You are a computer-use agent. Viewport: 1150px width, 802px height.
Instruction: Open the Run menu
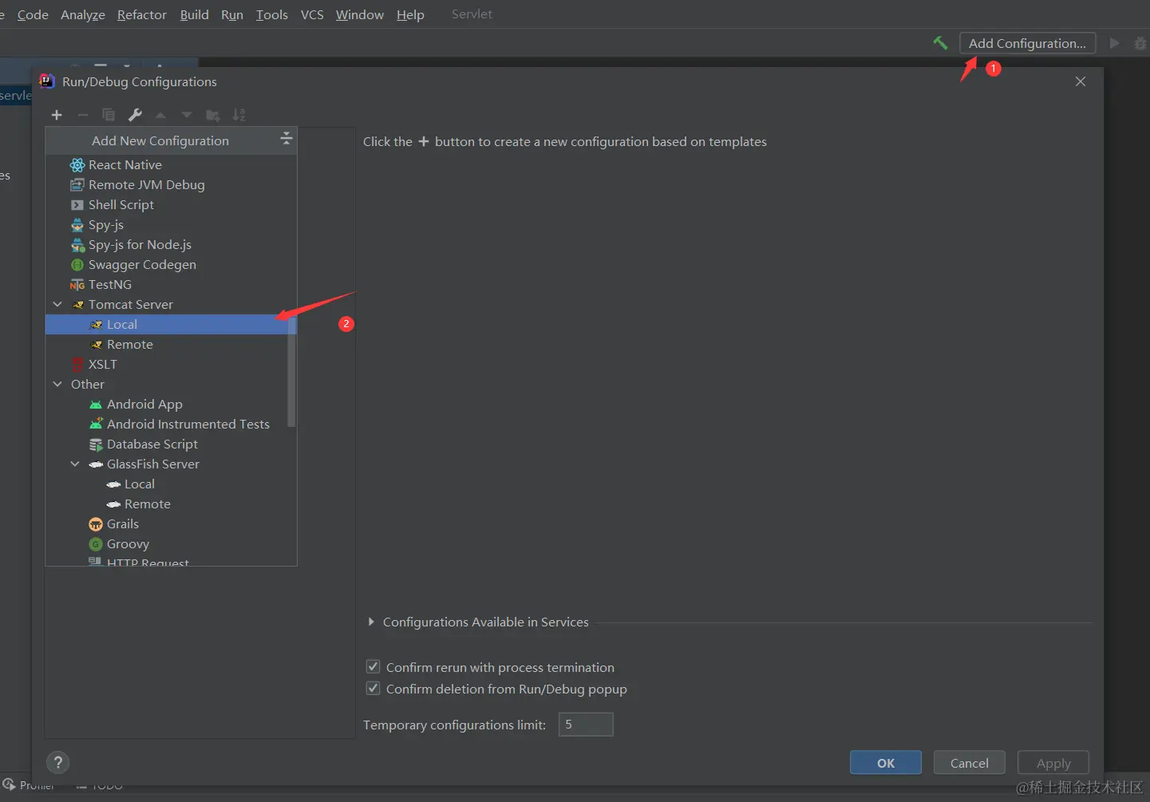[x=232, y=14]
